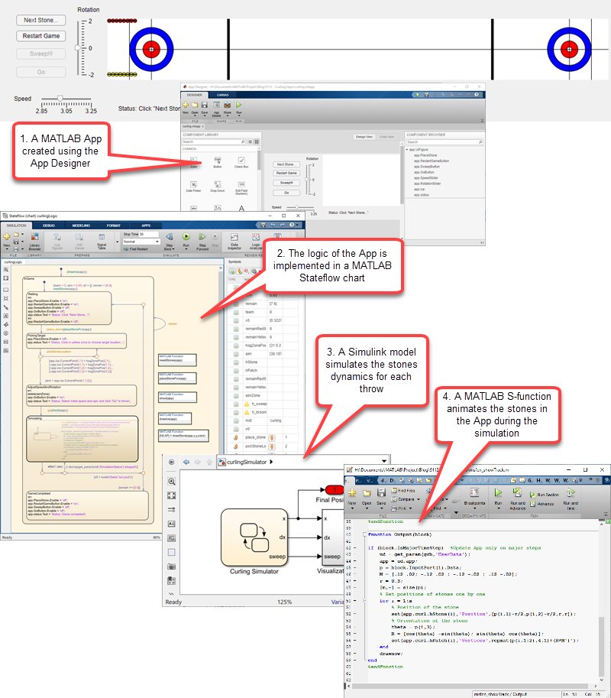Open the DEBUG tab in Stateflow

coord(48,226)
